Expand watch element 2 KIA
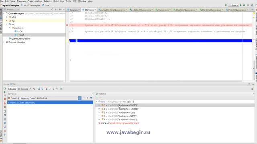257x144 pixels. click(x=99, y=112)
